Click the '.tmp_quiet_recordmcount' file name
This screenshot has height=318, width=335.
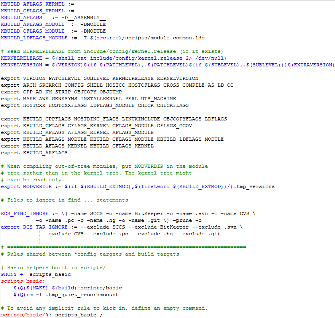tap(82, 295)
